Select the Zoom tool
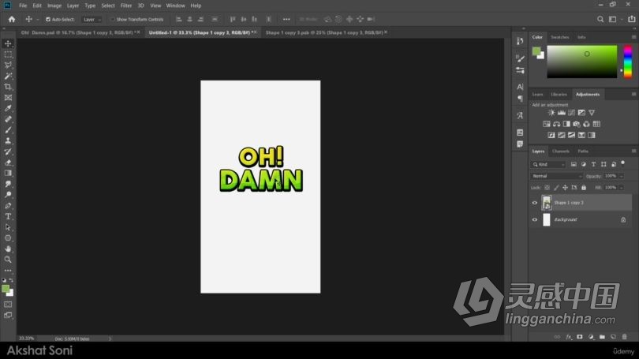639x359 pixels. coord(8,260)
